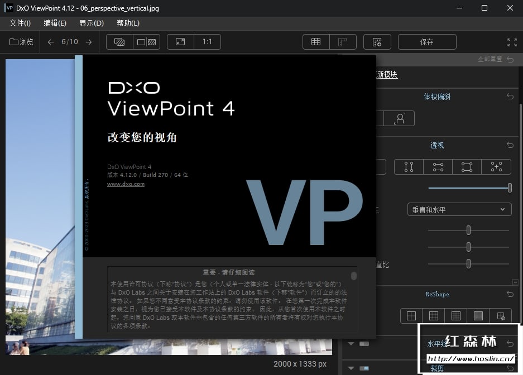Go to the previous image arrow
This screenshot has width=523, height=375.
(x=51, y=42)
